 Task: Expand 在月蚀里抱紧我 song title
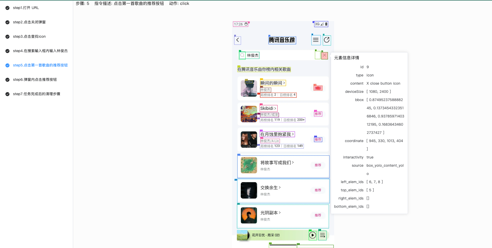tap(277, 134)
